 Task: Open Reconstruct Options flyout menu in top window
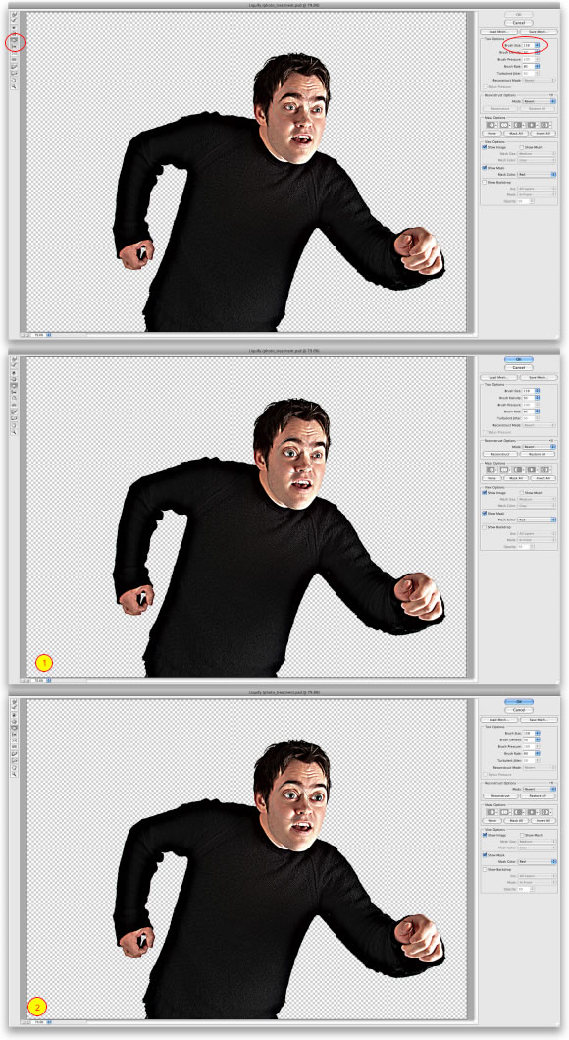[x=551, y=95]
